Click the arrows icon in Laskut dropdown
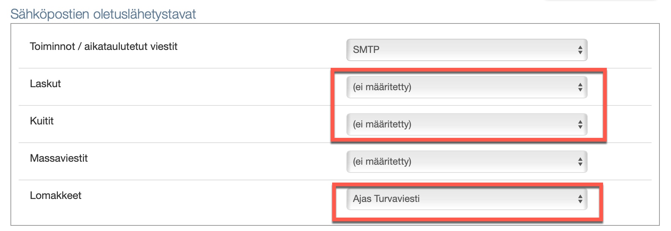 click(x=580, y=87)
